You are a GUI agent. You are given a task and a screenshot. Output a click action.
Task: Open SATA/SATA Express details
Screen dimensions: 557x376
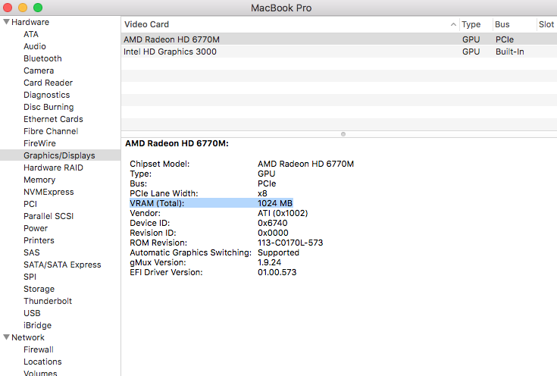tap(62, 265)
